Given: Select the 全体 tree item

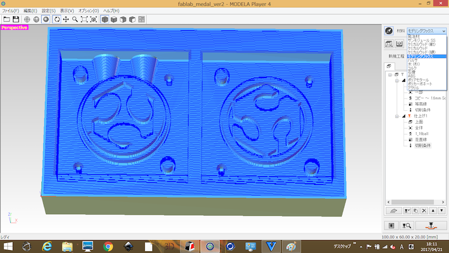Looking at the screenshot, I should click(x=419, y=128).
